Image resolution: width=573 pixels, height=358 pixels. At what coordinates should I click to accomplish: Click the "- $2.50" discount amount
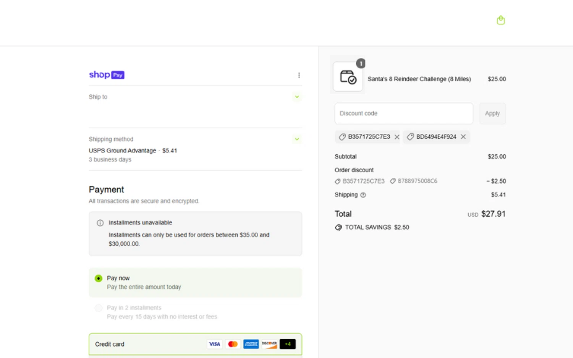(x=496, y=181)
